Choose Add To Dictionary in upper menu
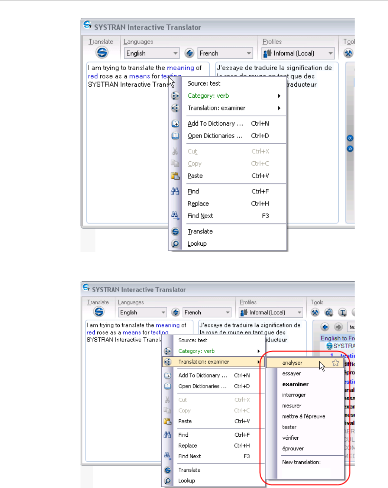Image resolution: width=388 pixels, height=488 pixels. coord(234,124)
